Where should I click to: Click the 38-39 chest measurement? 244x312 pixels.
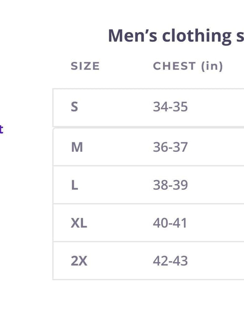pyautogui.click(x=170, y=185)
